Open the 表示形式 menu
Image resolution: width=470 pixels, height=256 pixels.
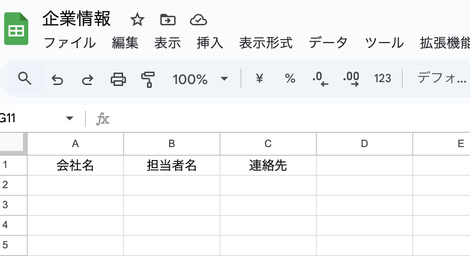(x=265, y=43)
